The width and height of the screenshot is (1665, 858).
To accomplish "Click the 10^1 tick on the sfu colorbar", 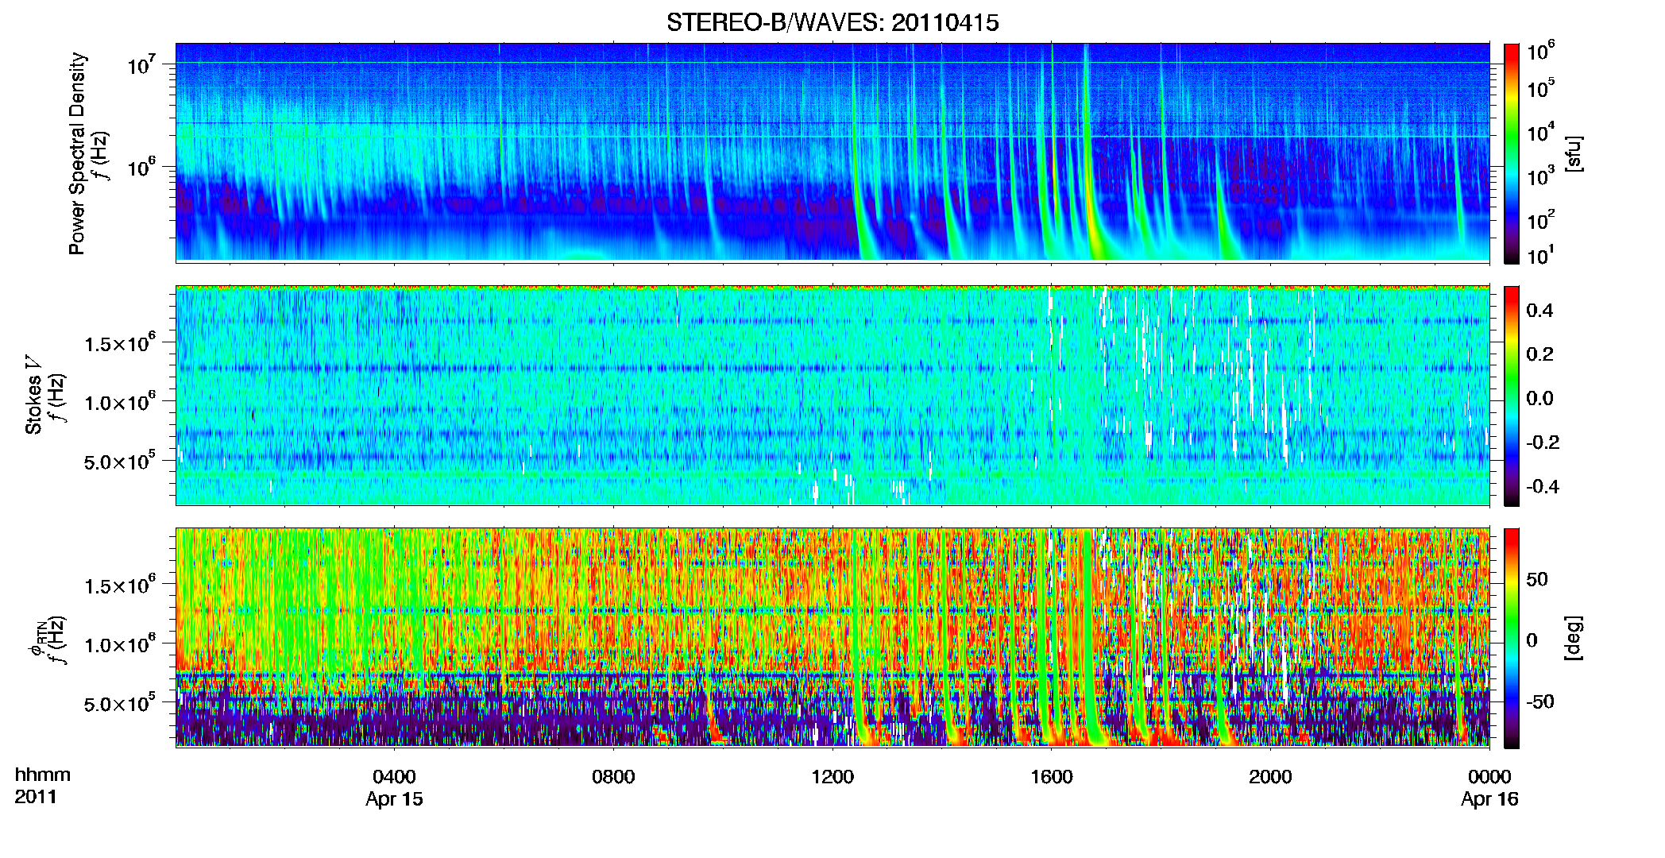I will pos(1540,255).
